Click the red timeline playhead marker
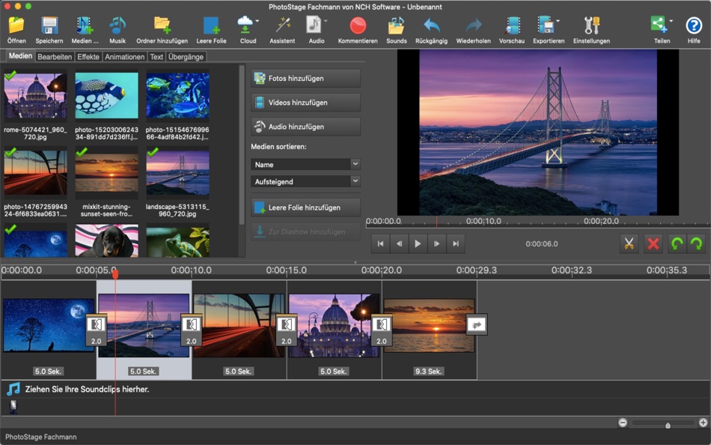Image resolution: width=711 pixels, height=445 pixels. click(115, 273)
